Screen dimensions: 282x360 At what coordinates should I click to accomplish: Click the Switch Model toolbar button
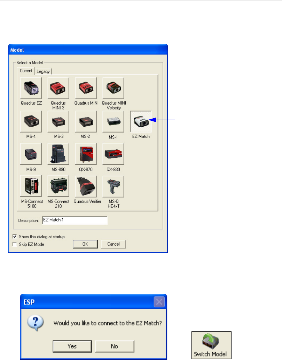click(x=211, y=345)
